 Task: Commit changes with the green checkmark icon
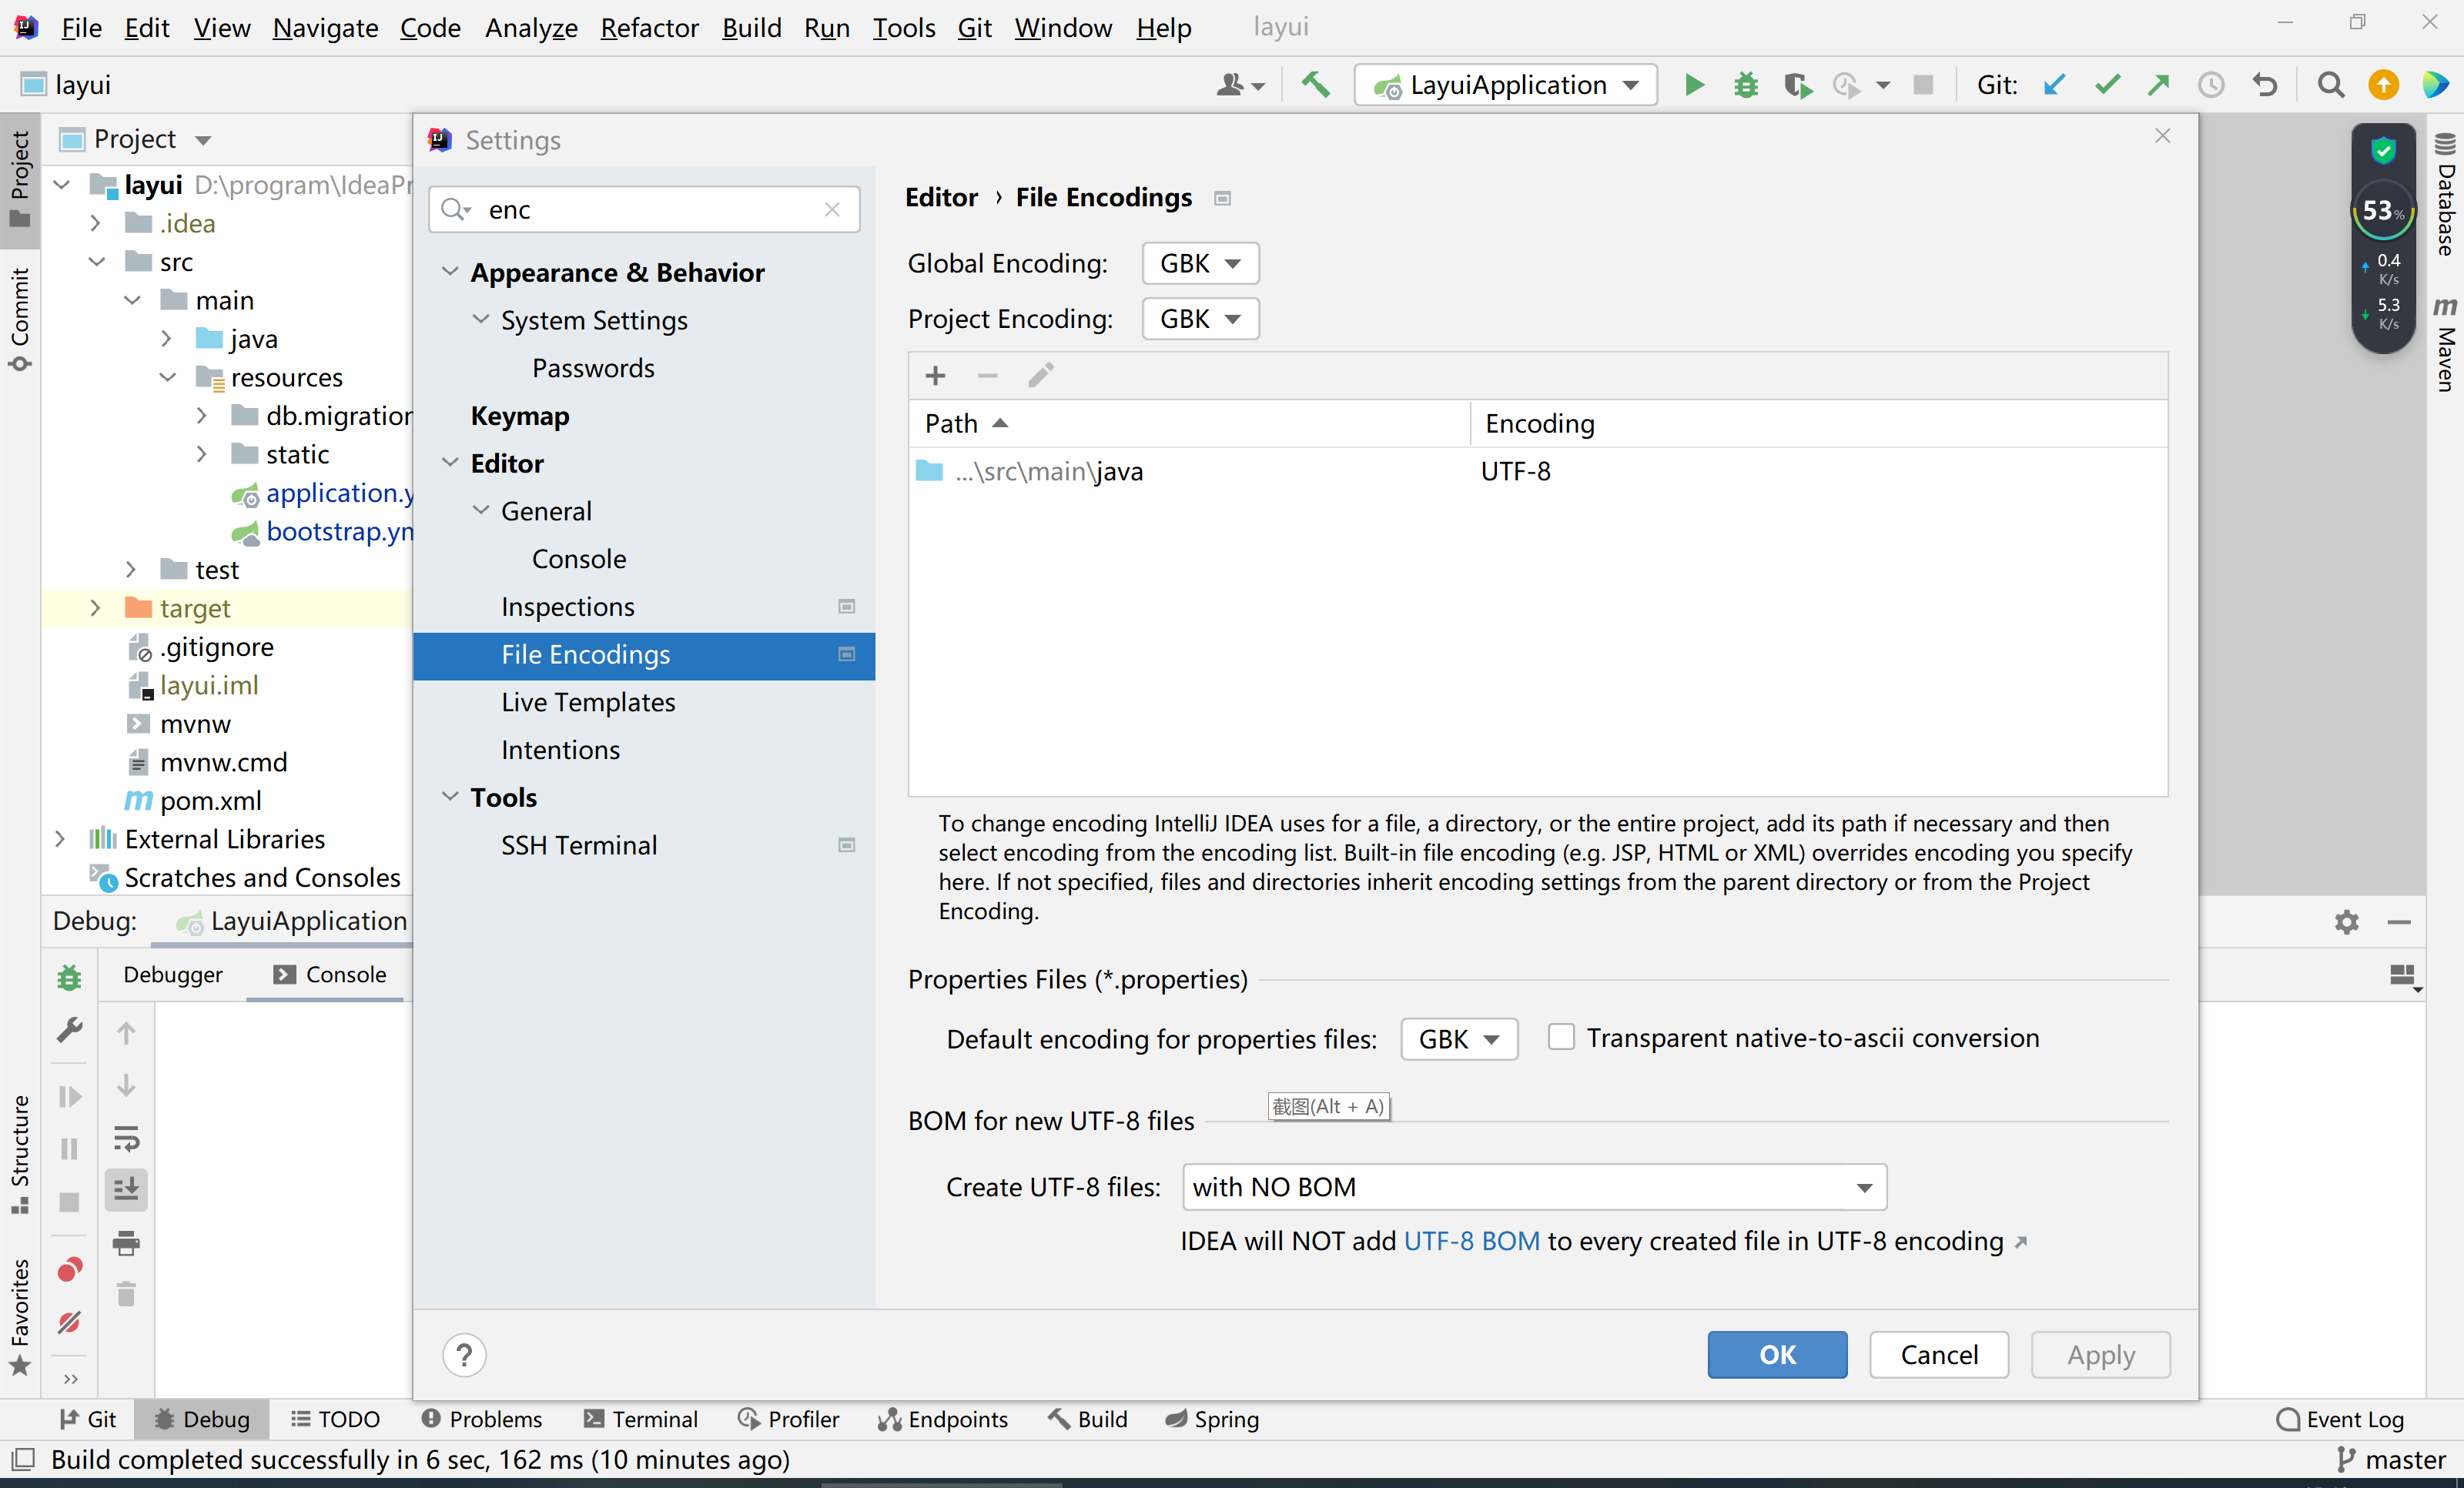coord(2107,85)
